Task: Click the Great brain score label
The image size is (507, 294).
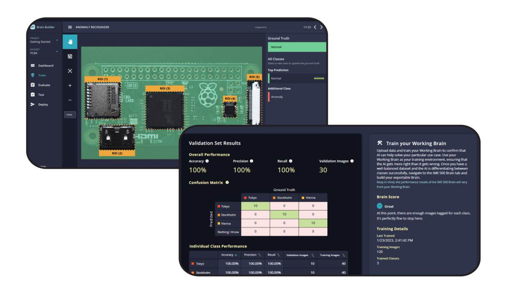Action: point(389,206)
